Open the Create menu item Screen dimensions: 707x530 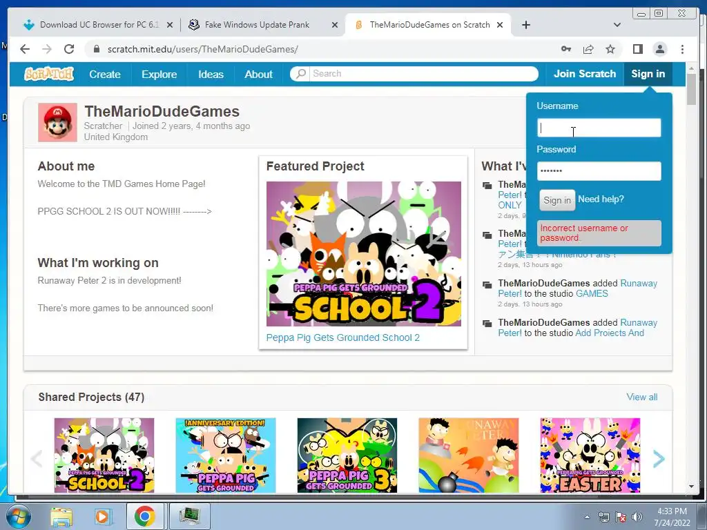pyautogui.click(x=105, y=75)
